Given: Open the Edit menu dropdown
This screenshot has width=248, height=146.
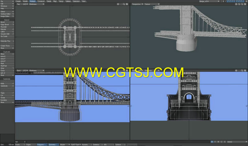Looking at the screenshot, I should pyautogui.click(x=7, y=4).
